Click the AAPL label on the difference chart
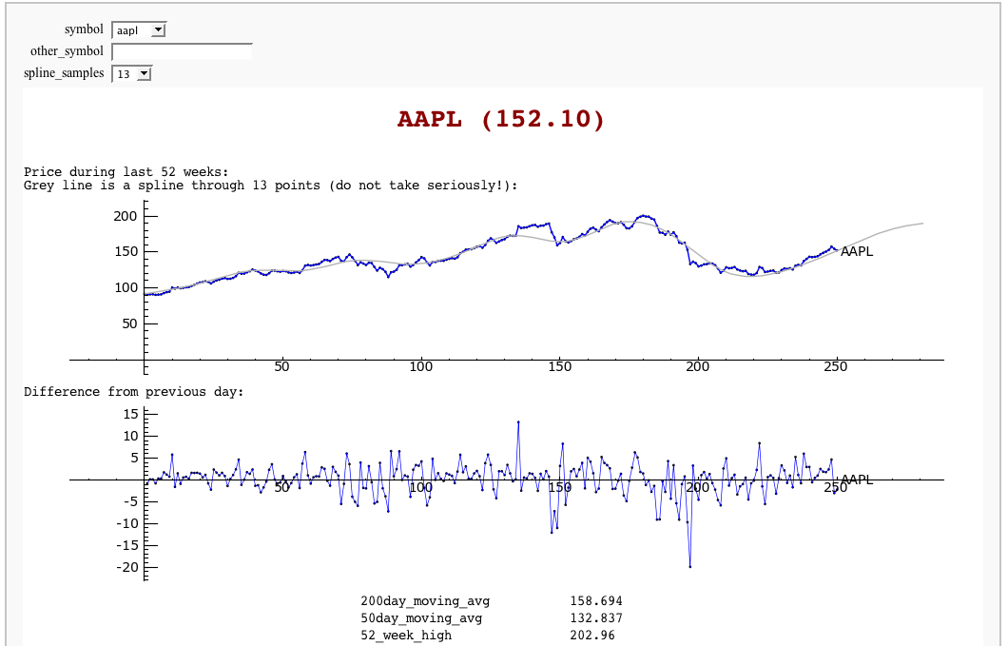This screenshot has height=646, width=1008. [x=856, y=480]
